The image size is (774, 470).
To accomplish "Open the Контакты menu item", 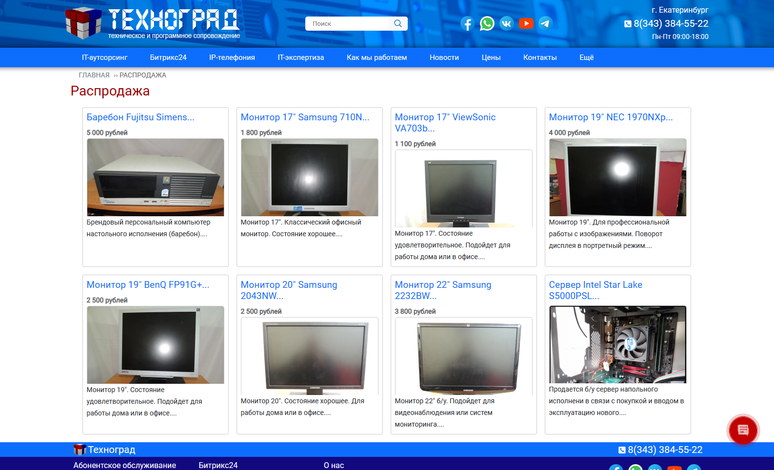I will point(540,57).
